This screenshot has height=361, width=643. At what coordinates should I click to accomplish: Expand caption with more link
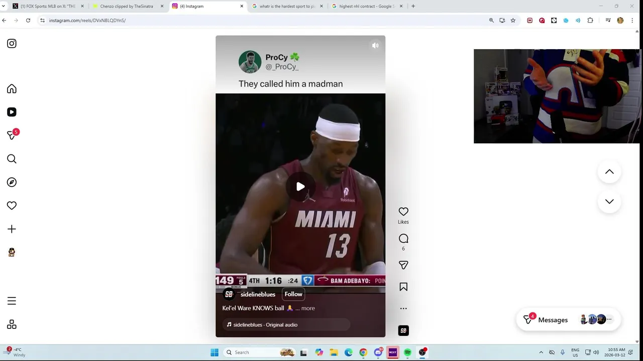point(308,308)
